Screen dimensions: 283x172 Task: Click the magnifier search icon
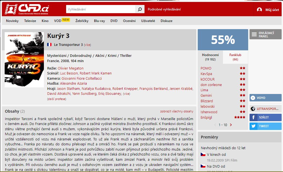point(140,9)
